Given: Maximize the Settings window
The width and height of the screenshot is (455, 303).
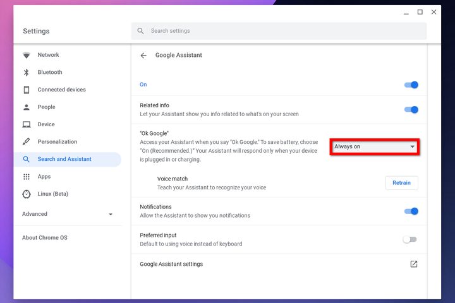Looking at the screenshot, I should click(420, 12).
